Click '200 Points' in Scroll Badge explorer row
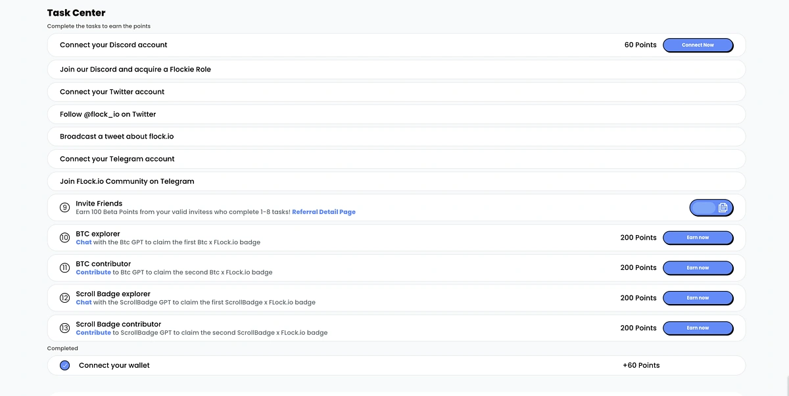 pyautogui.click(x=638, y=298)
